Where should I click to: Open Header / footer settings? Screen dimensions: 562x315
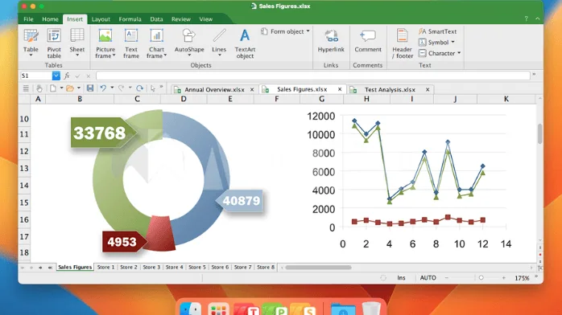[402, 43]
